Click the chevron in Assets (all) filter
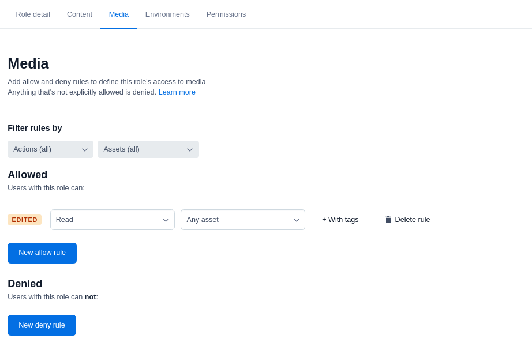Image resolution: width=532 pixels, height=350 pixels. [x=190, y=150]
